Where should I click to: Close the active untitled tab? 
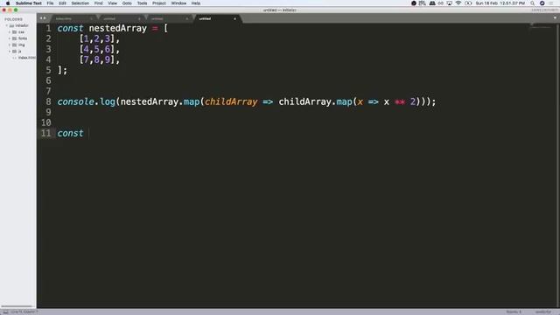click(234, 18)
